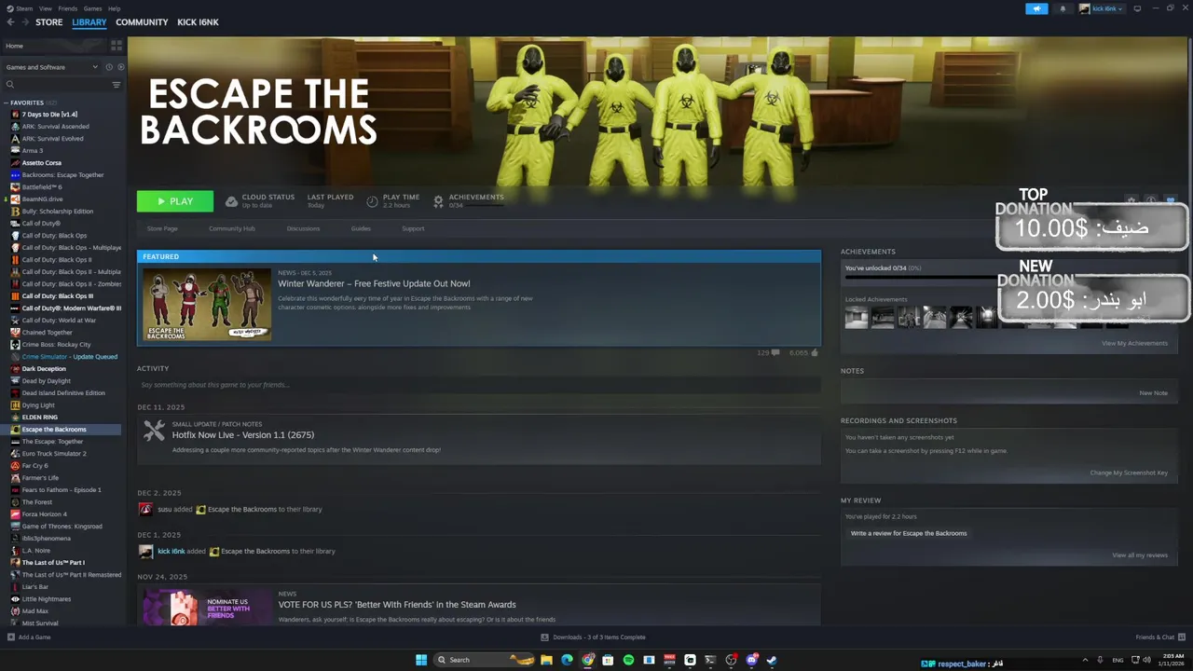This screenshot has width=1193, height=671.
Task: Open the game settings gear icon
Action: click(x=1131, y=200)
